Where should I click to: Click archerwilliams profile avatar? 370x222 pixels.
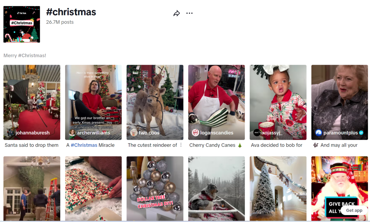[72, 133]
